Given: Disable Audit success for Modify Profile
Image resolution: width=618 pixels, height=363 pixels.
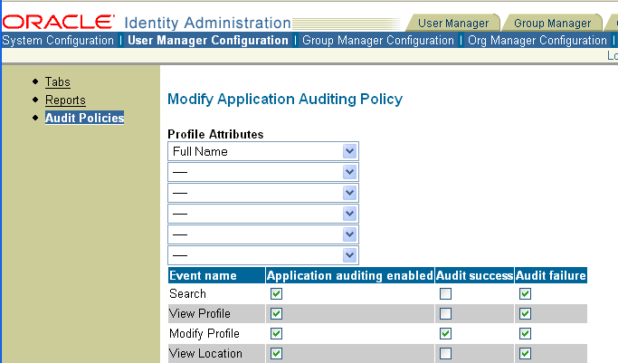Looking at the screenshot, I should (445, 334).
